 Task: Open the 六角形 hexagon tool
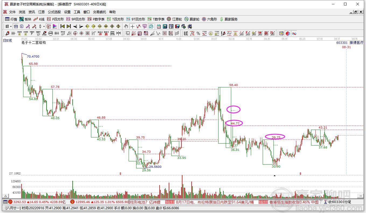(x=209, y=19)
